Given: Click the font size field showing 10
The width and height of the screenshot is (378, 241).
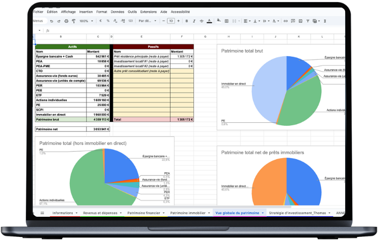Looking at the screenshot, I should click(x=171, y=21).
